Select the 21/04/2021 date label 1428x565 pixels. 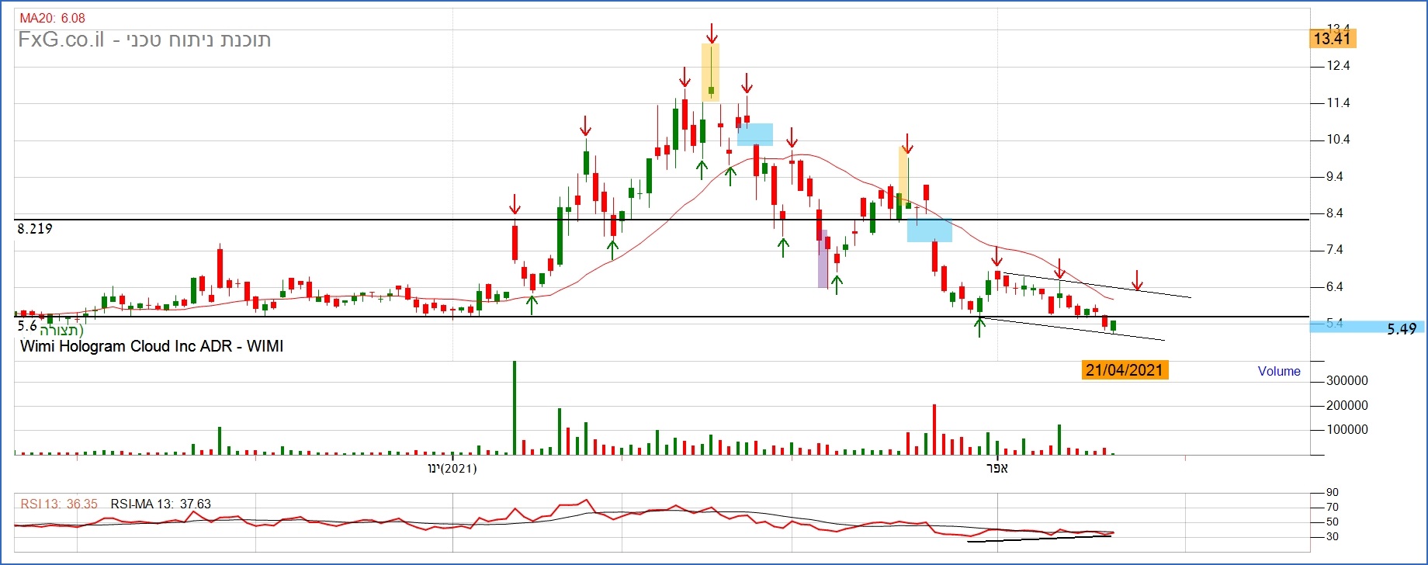pos(1125,370)
